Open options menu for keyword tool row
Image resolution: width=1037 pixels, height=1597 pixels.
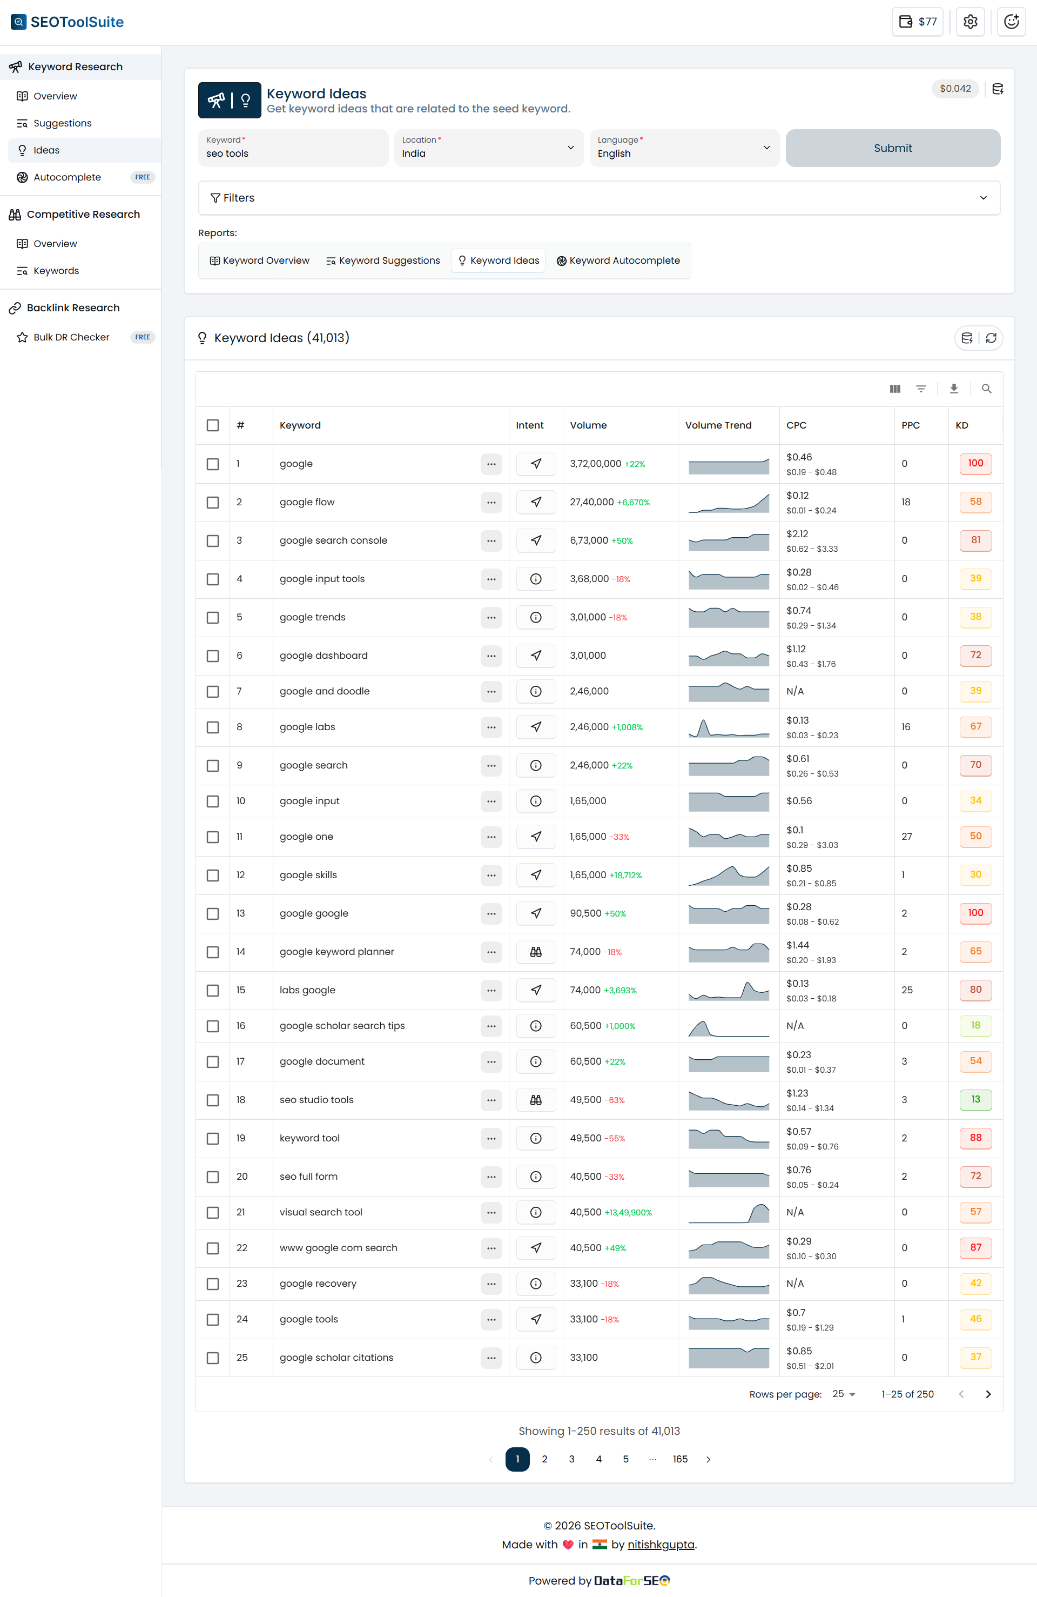pyautogui.click(x=491, y=1138)
